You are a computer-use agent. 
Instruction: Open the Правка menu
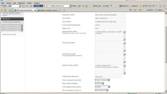[9, 3]
